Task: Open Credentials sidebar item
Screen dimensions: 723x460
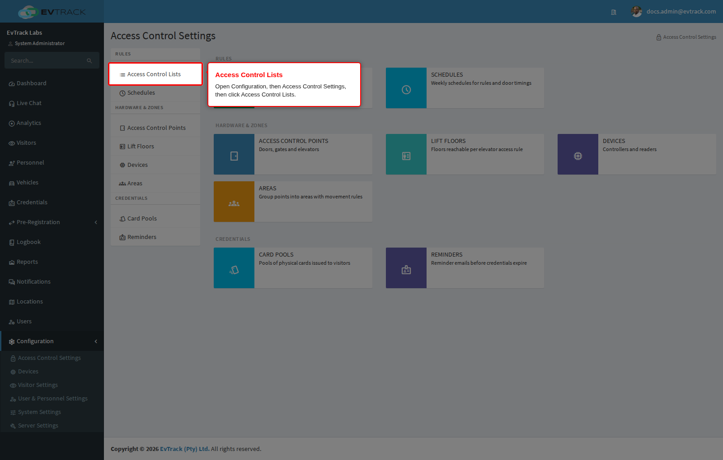Action: (52, 202)
